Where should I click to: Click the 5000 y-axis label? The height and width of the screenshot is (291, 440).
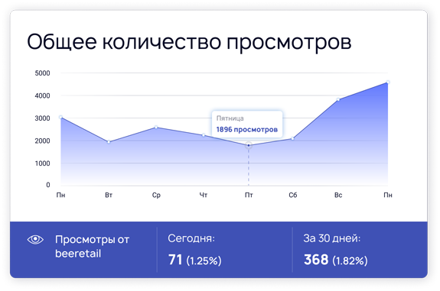coord(42,73)
